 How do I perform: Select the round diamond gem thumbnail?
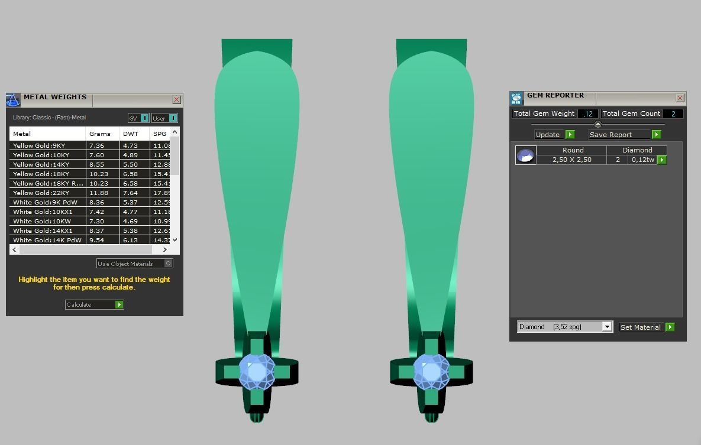[x=526, y=155]
